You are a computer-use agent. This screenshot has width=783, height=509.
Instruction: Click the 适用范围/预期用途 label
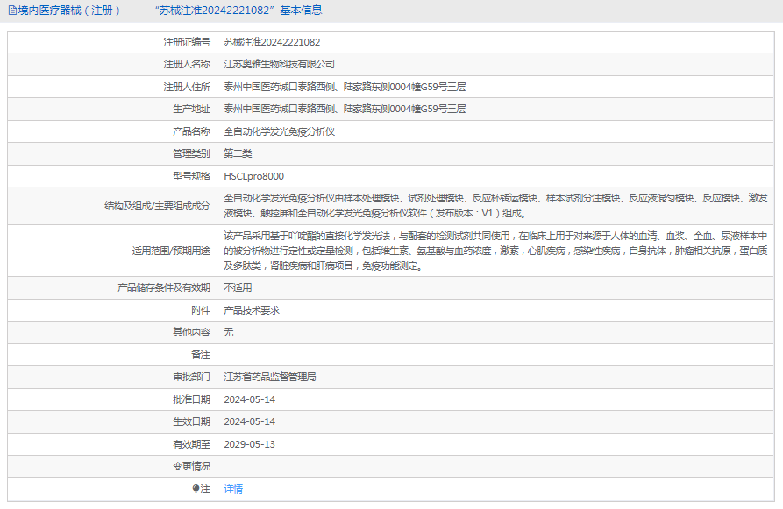(171, 251)
